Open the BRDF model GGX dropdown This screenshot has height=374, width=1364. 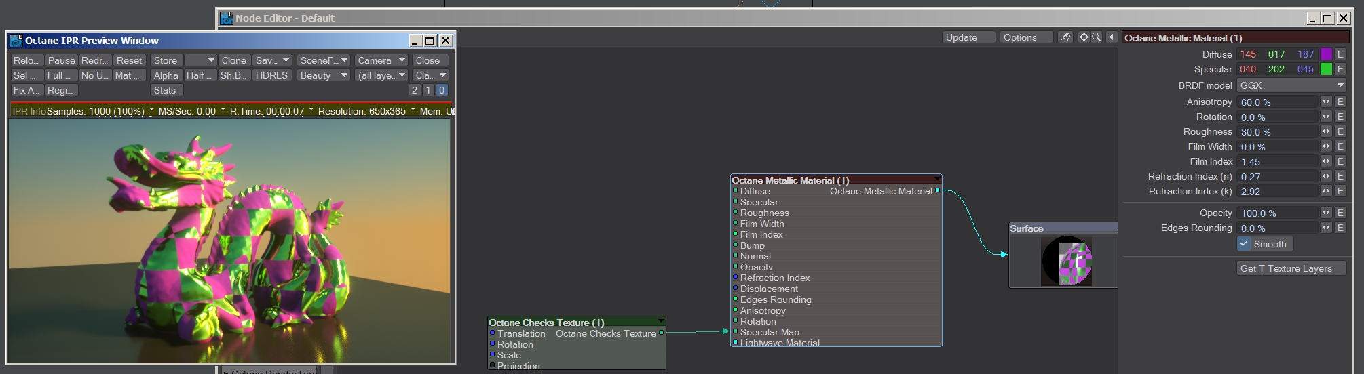1291,85
